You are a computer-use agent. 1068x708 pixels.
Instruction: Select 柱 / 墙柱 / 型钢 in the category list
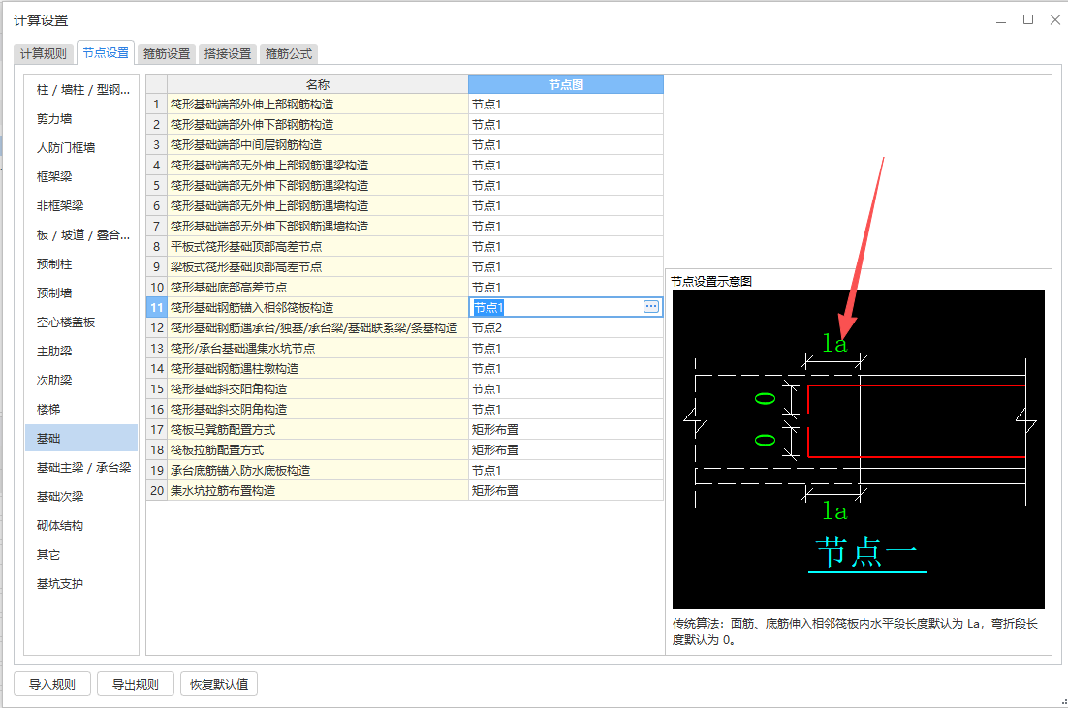81,90
